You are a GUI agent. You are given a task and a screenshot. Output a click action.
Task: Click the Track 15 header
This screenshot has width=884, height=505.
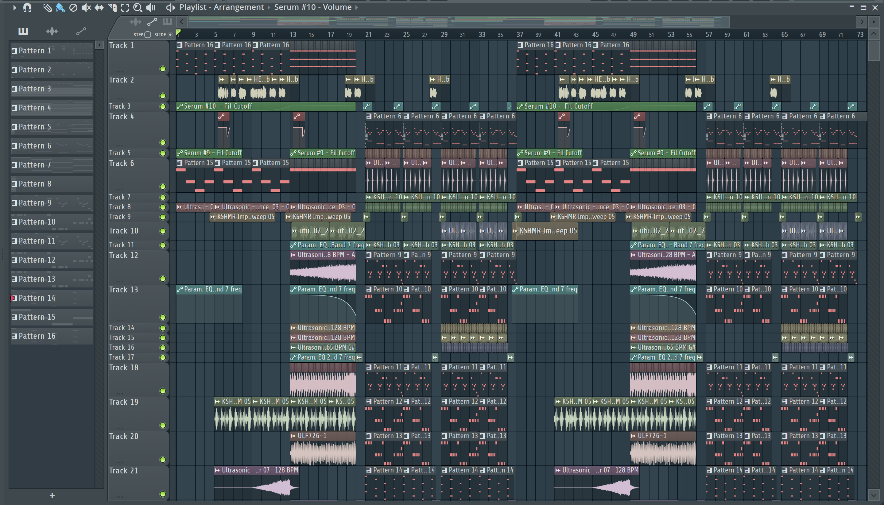click(x=138, y=338)
